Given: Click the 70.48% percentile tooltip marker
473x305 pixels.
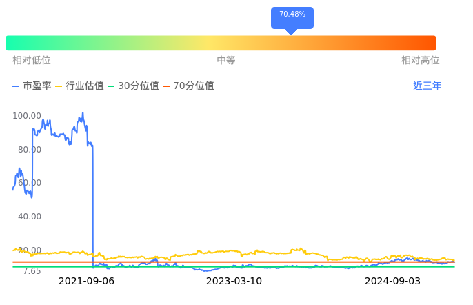Looking at the screenshot, I should 292,15.
